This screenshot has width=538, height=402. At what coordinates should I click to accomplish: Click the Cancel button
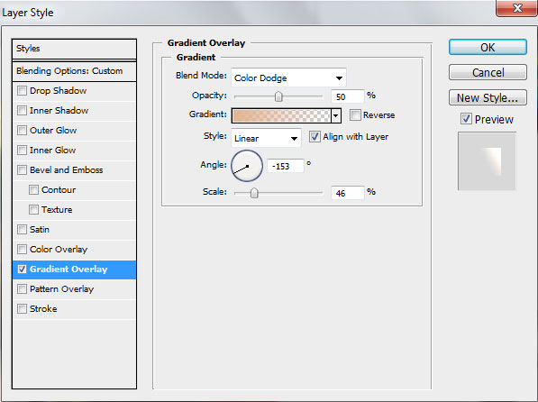(x=488, y=72)
